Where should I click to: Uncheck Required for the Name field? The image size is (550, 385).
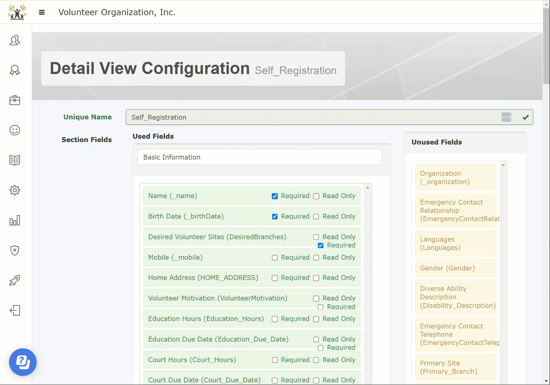(275, 196)
